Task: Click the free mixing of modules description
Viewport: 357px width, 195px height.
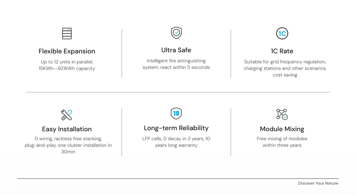Action: pyautogui.click(x=282, y=142)
